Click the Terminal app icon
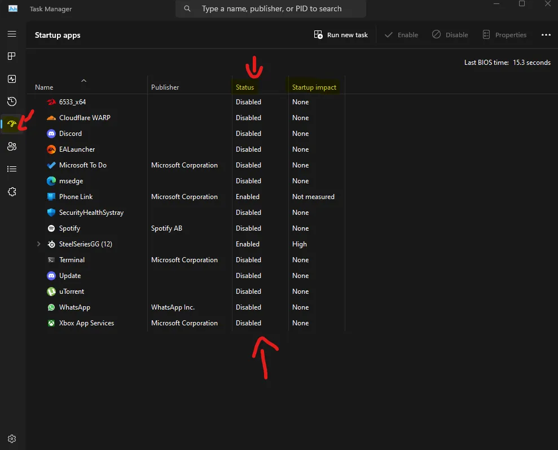 (51, 260)
